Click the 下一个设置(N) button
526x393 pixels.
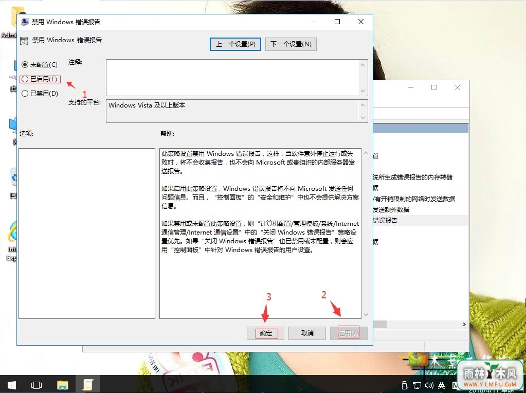coord(291,44)
